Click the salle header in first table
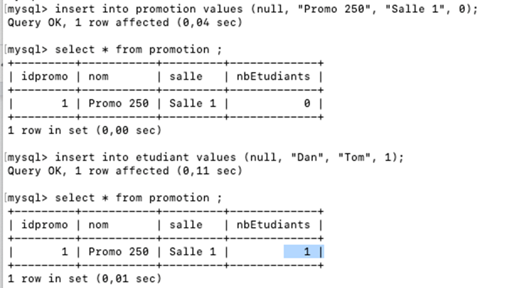This screenshot has width=505, height=288. (186, 76)
